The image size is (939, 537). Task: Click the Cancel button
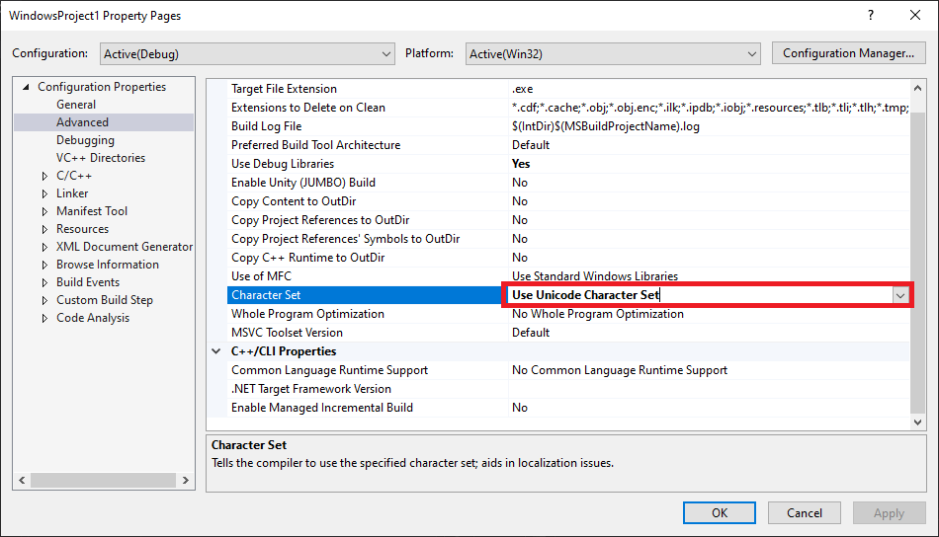[x=805, y=512]
